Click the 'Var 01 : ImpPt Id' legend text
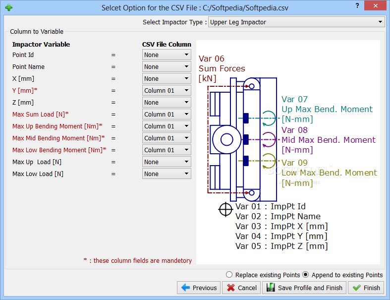The width and height of the screenshot is (390, 300). point(271,206)
